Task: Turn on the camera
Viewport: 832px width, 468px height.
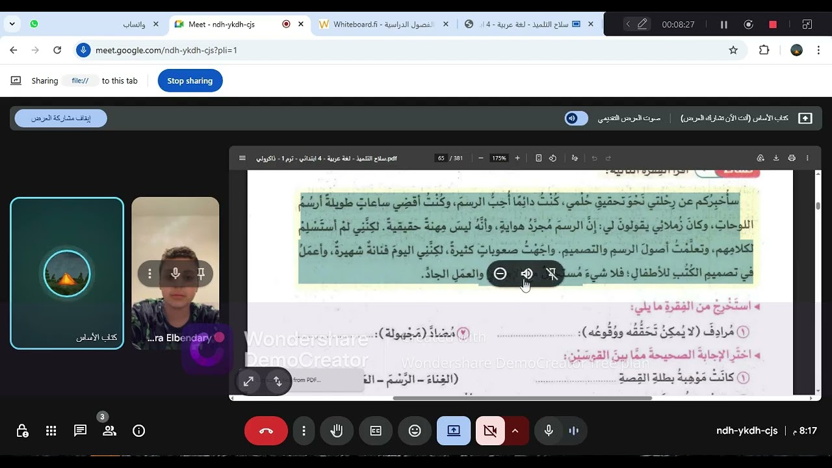Action: pos(490,431)
